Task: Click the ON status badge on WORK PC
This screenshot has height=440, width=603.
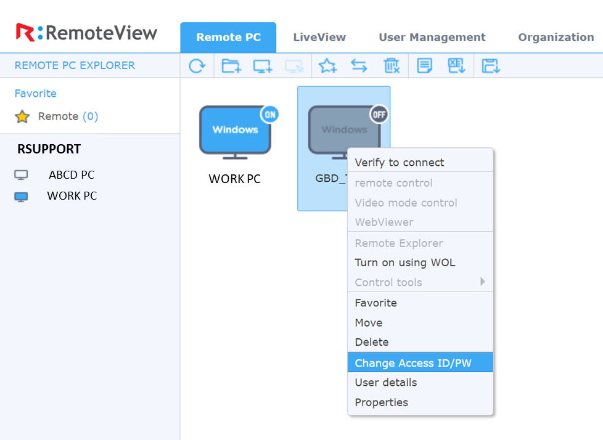Action: pos(269,115)
